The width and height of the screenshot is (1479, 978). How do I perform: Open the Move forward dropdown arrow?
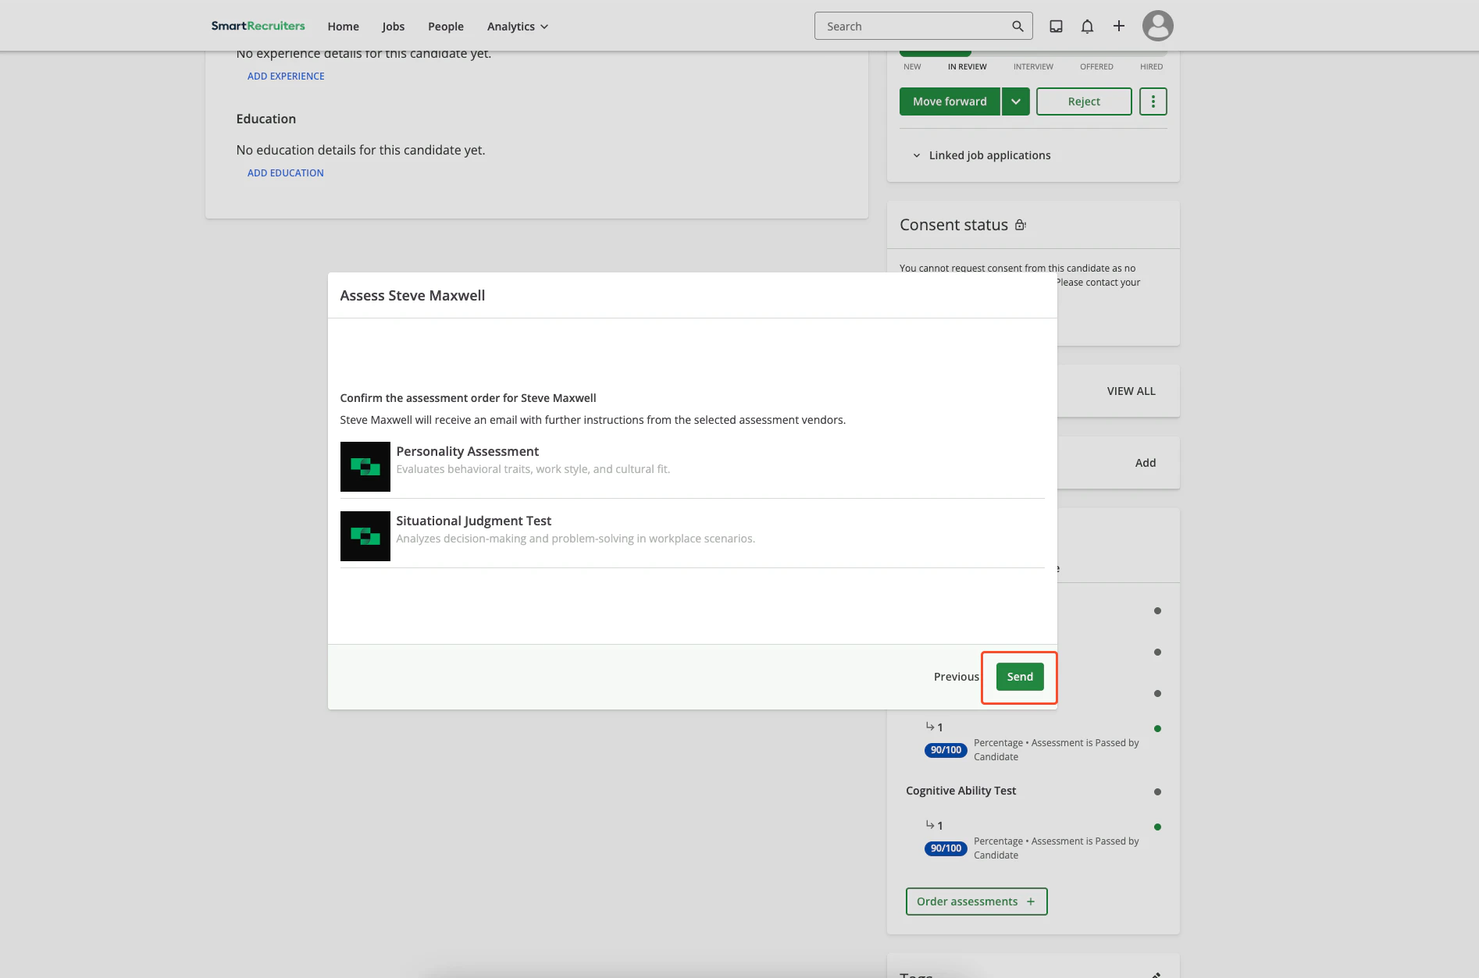[1016, 101]
